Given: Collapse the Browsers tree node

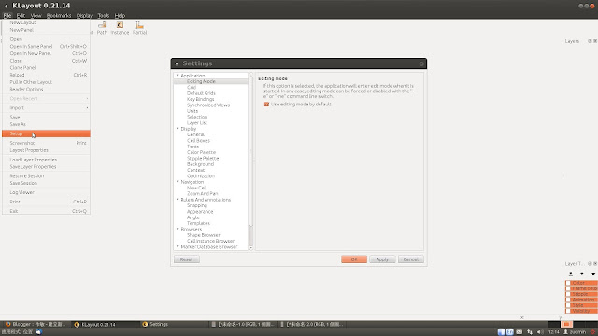Looking at the screenshot, I should tap(178, 229).
